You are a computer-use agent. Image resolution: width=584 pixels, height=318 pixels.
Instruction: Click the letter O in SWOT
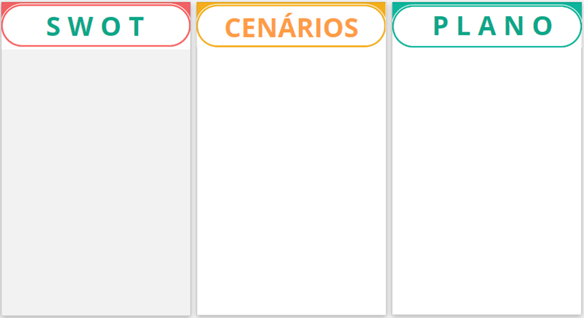point(110,26)
